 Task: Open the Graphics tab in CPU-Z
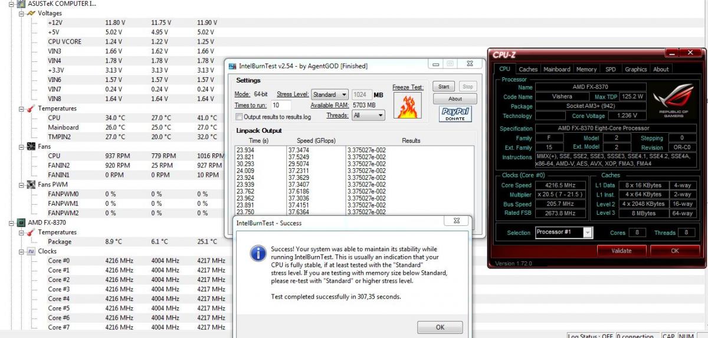[636, 69]
